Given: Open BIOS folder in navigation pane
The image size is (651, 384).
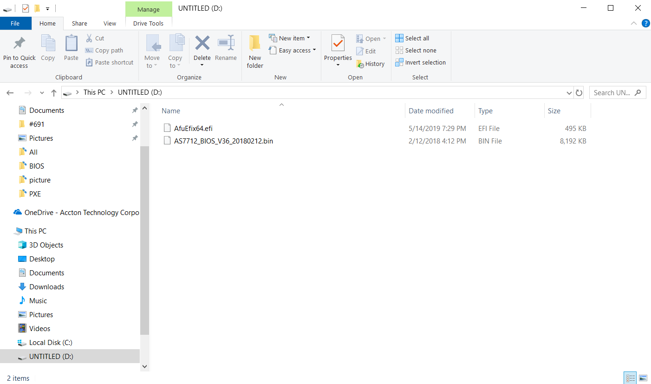Looking at the screenshot, I should click(x=37, y=166).
